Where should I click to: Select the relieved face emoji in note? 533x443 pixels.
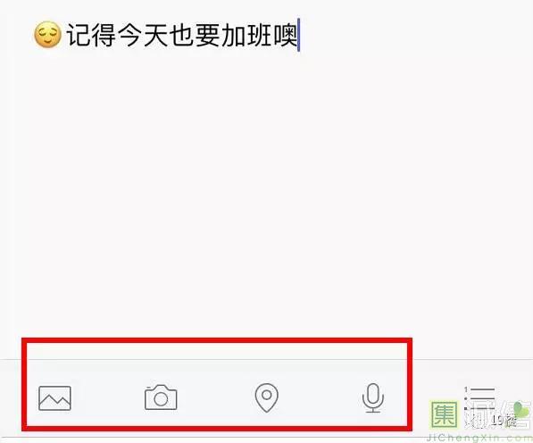click(x=47, y=35)
